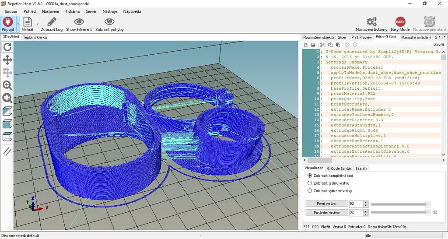
Task: Open the Soubor menu
Action: (x=11, y=11)
